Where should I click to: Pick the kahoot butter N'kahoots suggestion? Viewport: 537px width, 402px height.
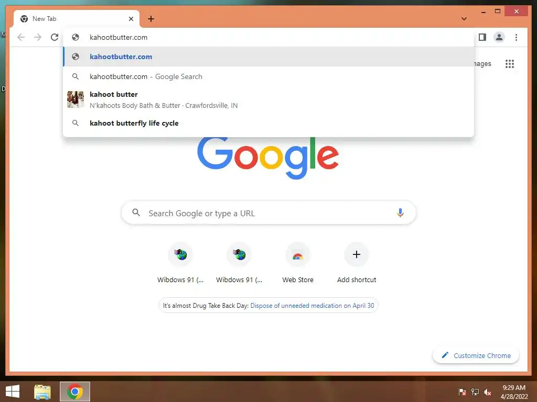point(269,99)
